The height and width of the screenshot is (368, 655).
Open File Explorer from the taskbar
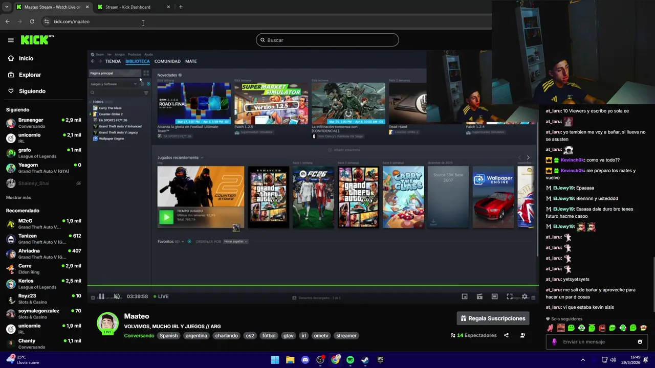(x=290, y=360)
